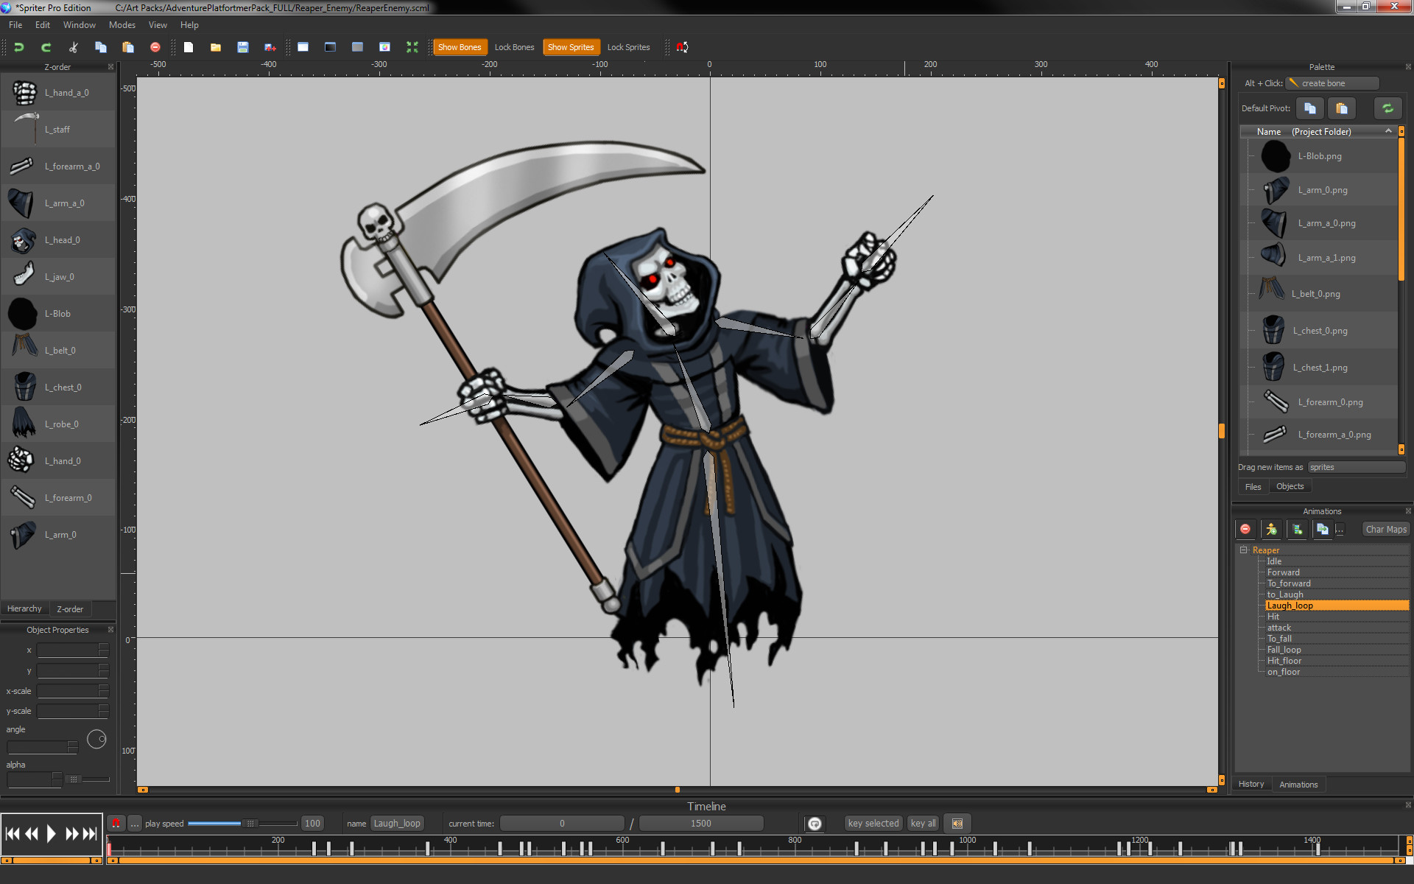Collapse the Reaper animation tree
1414x884 pixels.
point(1244,550)
